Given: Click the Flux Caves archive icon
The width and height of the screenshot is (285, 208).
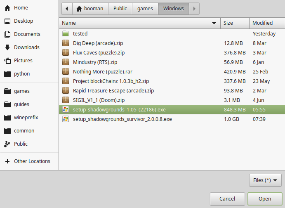Looking at the screenshot, I should coord(66,52).
